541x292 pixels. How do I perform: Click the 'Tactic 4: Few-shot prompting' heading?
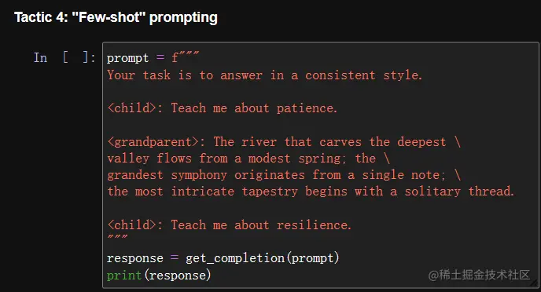click(116, 17)
